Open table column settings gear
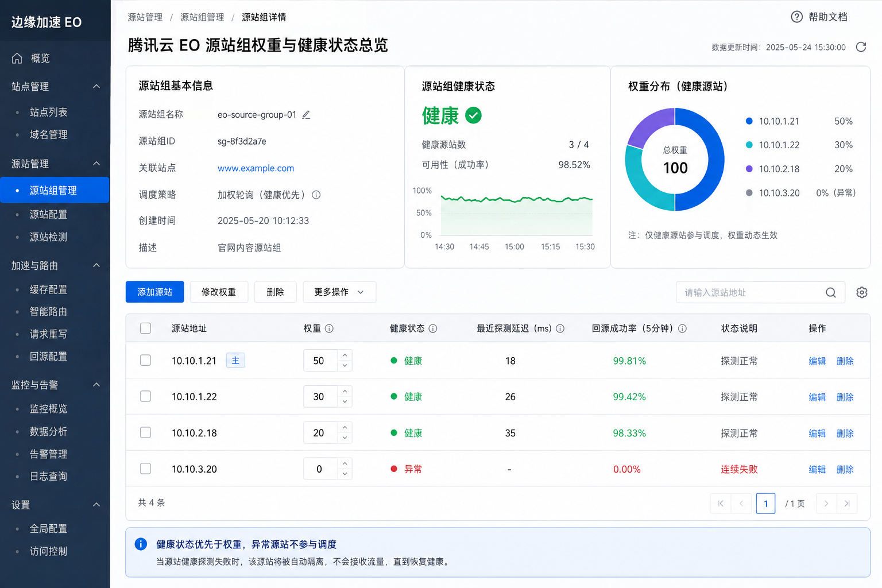The width and height of the screenshot is (882, 588). pos(862,292)
